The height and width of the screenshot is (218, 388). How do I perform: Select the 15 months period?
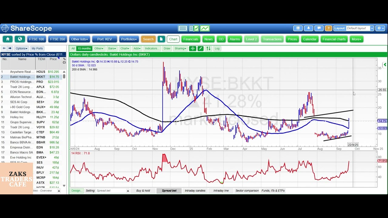(x=84, y=48)
